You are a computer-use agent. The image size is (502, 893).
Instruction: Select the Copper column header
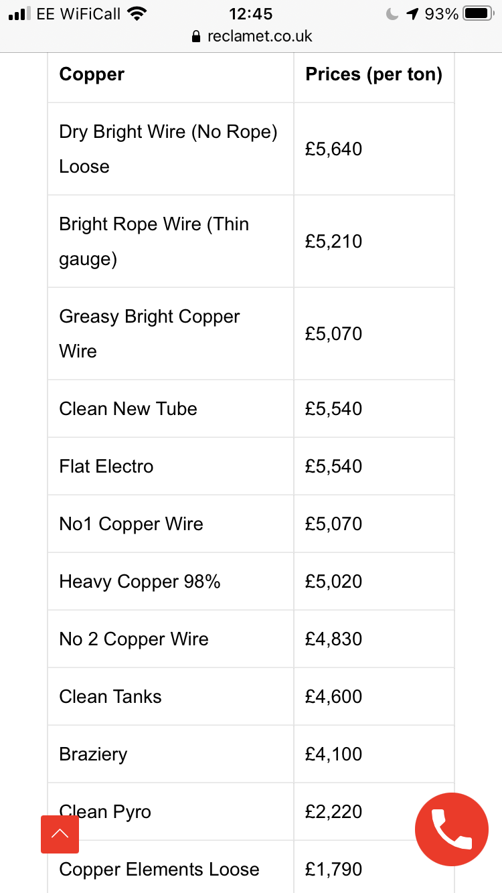click(92, 74)
